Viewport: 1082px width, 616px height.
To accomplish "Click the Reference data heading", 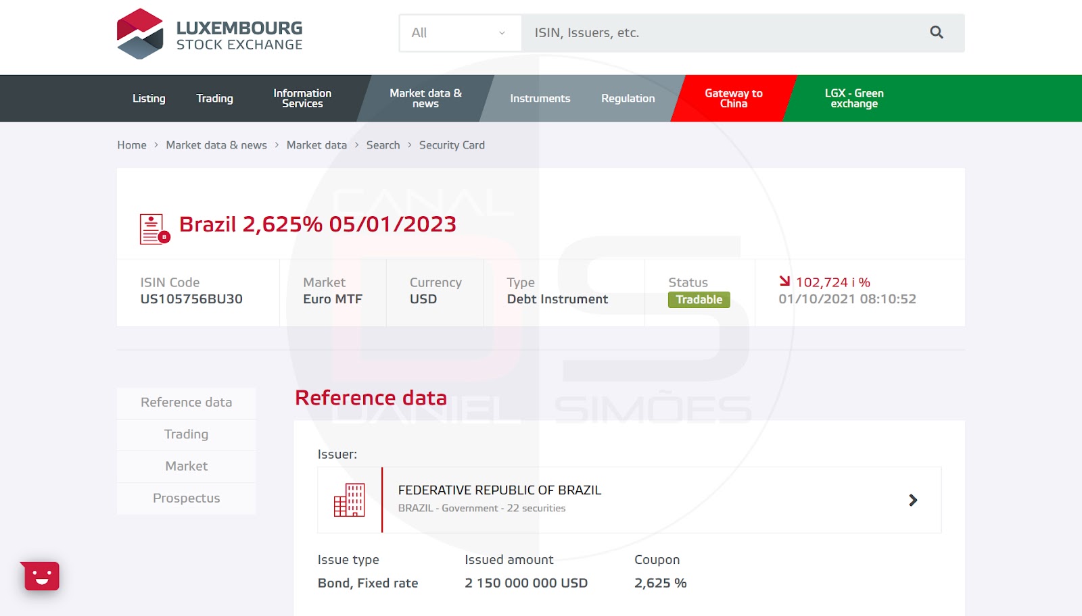I will click(371, 398).
